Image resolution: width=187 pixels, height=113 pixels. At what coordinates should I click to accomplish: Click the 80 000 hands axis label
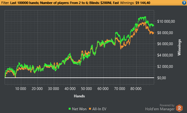(x=136, y=89)
